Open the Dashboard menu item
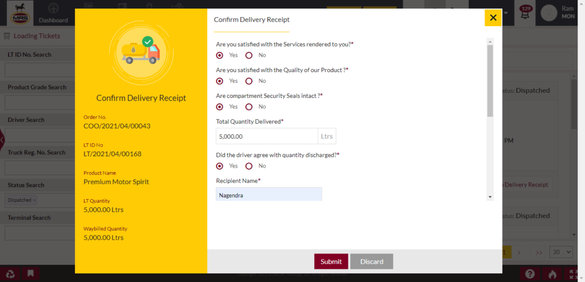Viewport: 585px width, 282px height. [x=53, y=13]
